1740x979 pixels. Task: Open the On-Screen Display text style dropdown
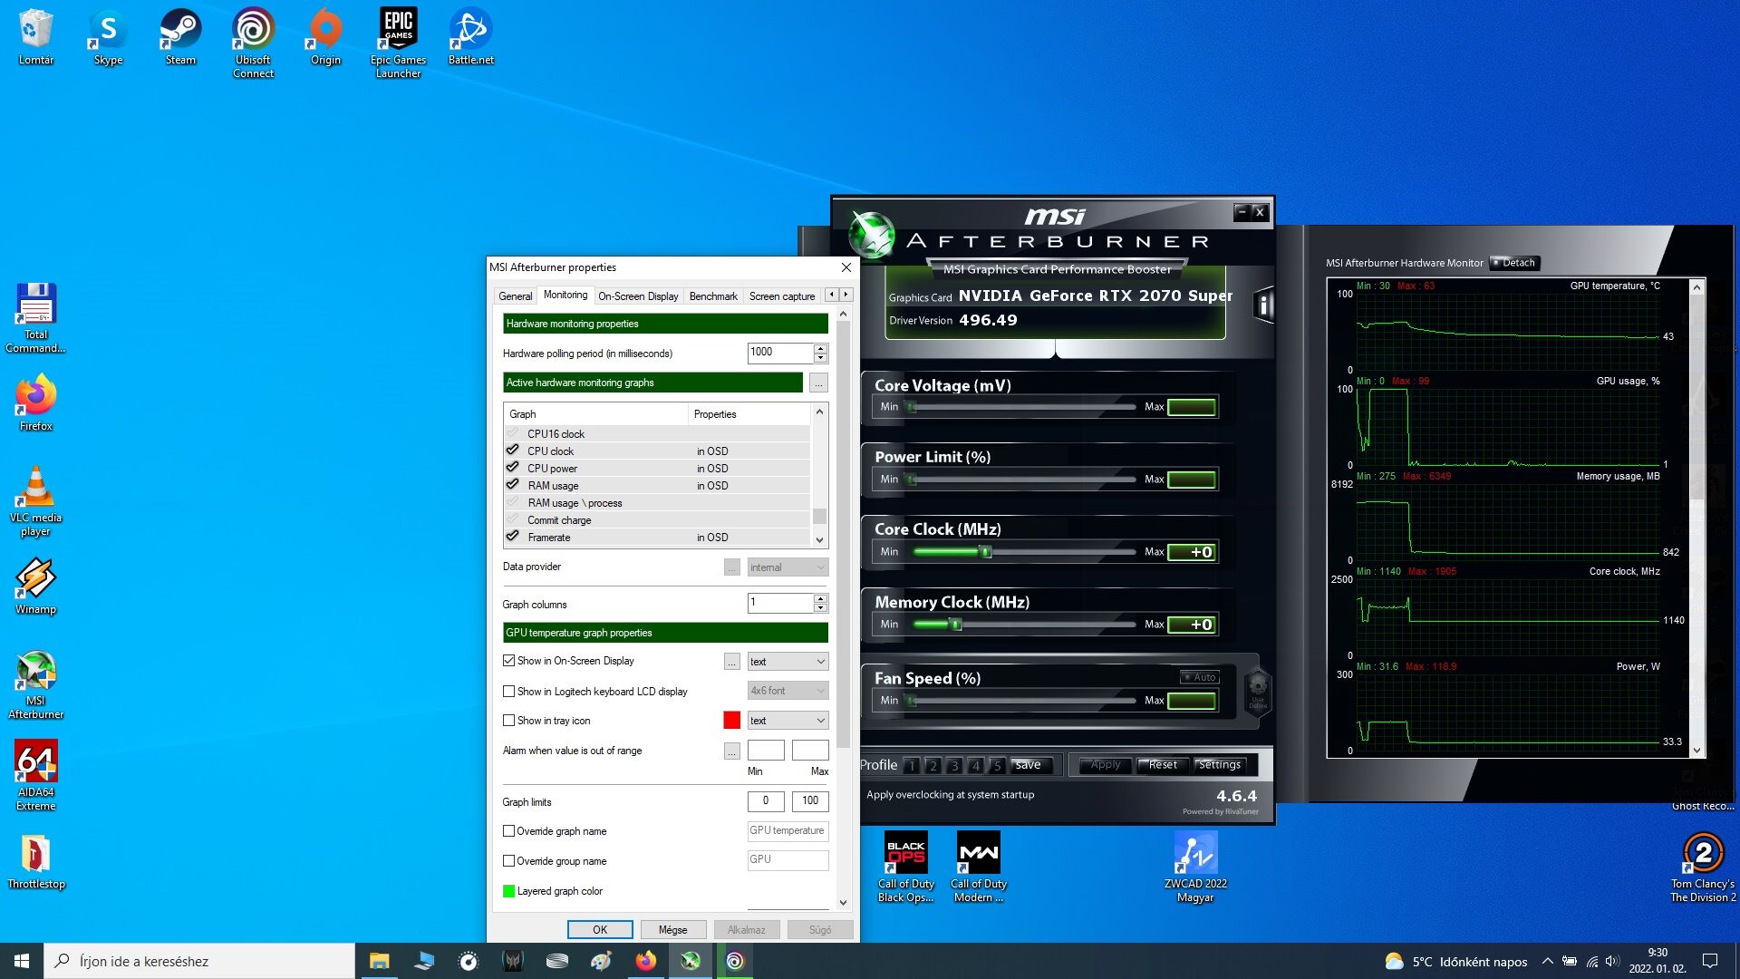(x=788, y=662)
